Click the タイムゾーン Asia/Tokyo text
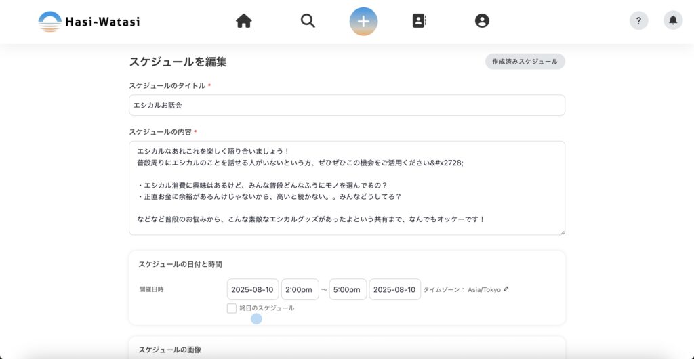This screenshot has width=694, height=359. [462, 289]
